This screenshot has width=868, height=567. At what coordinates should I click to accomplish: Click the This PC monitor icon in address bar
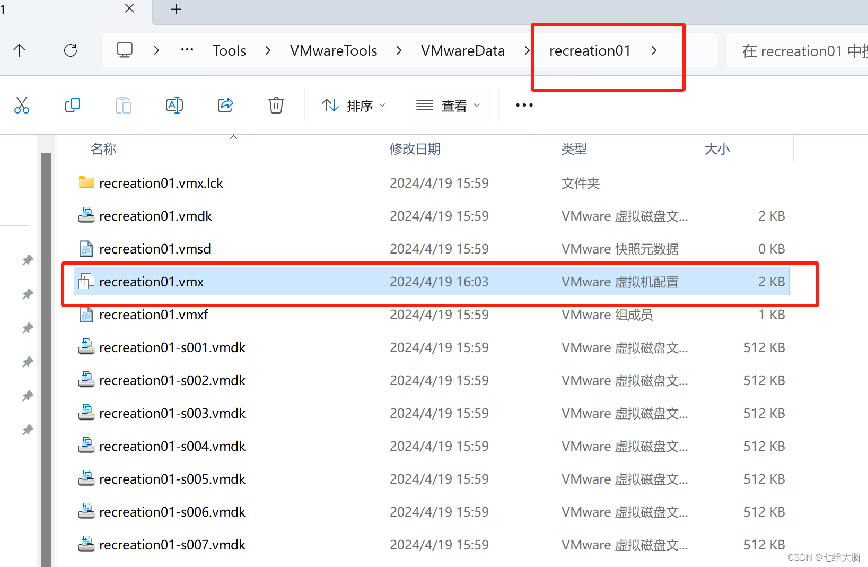tap(125, 50)
